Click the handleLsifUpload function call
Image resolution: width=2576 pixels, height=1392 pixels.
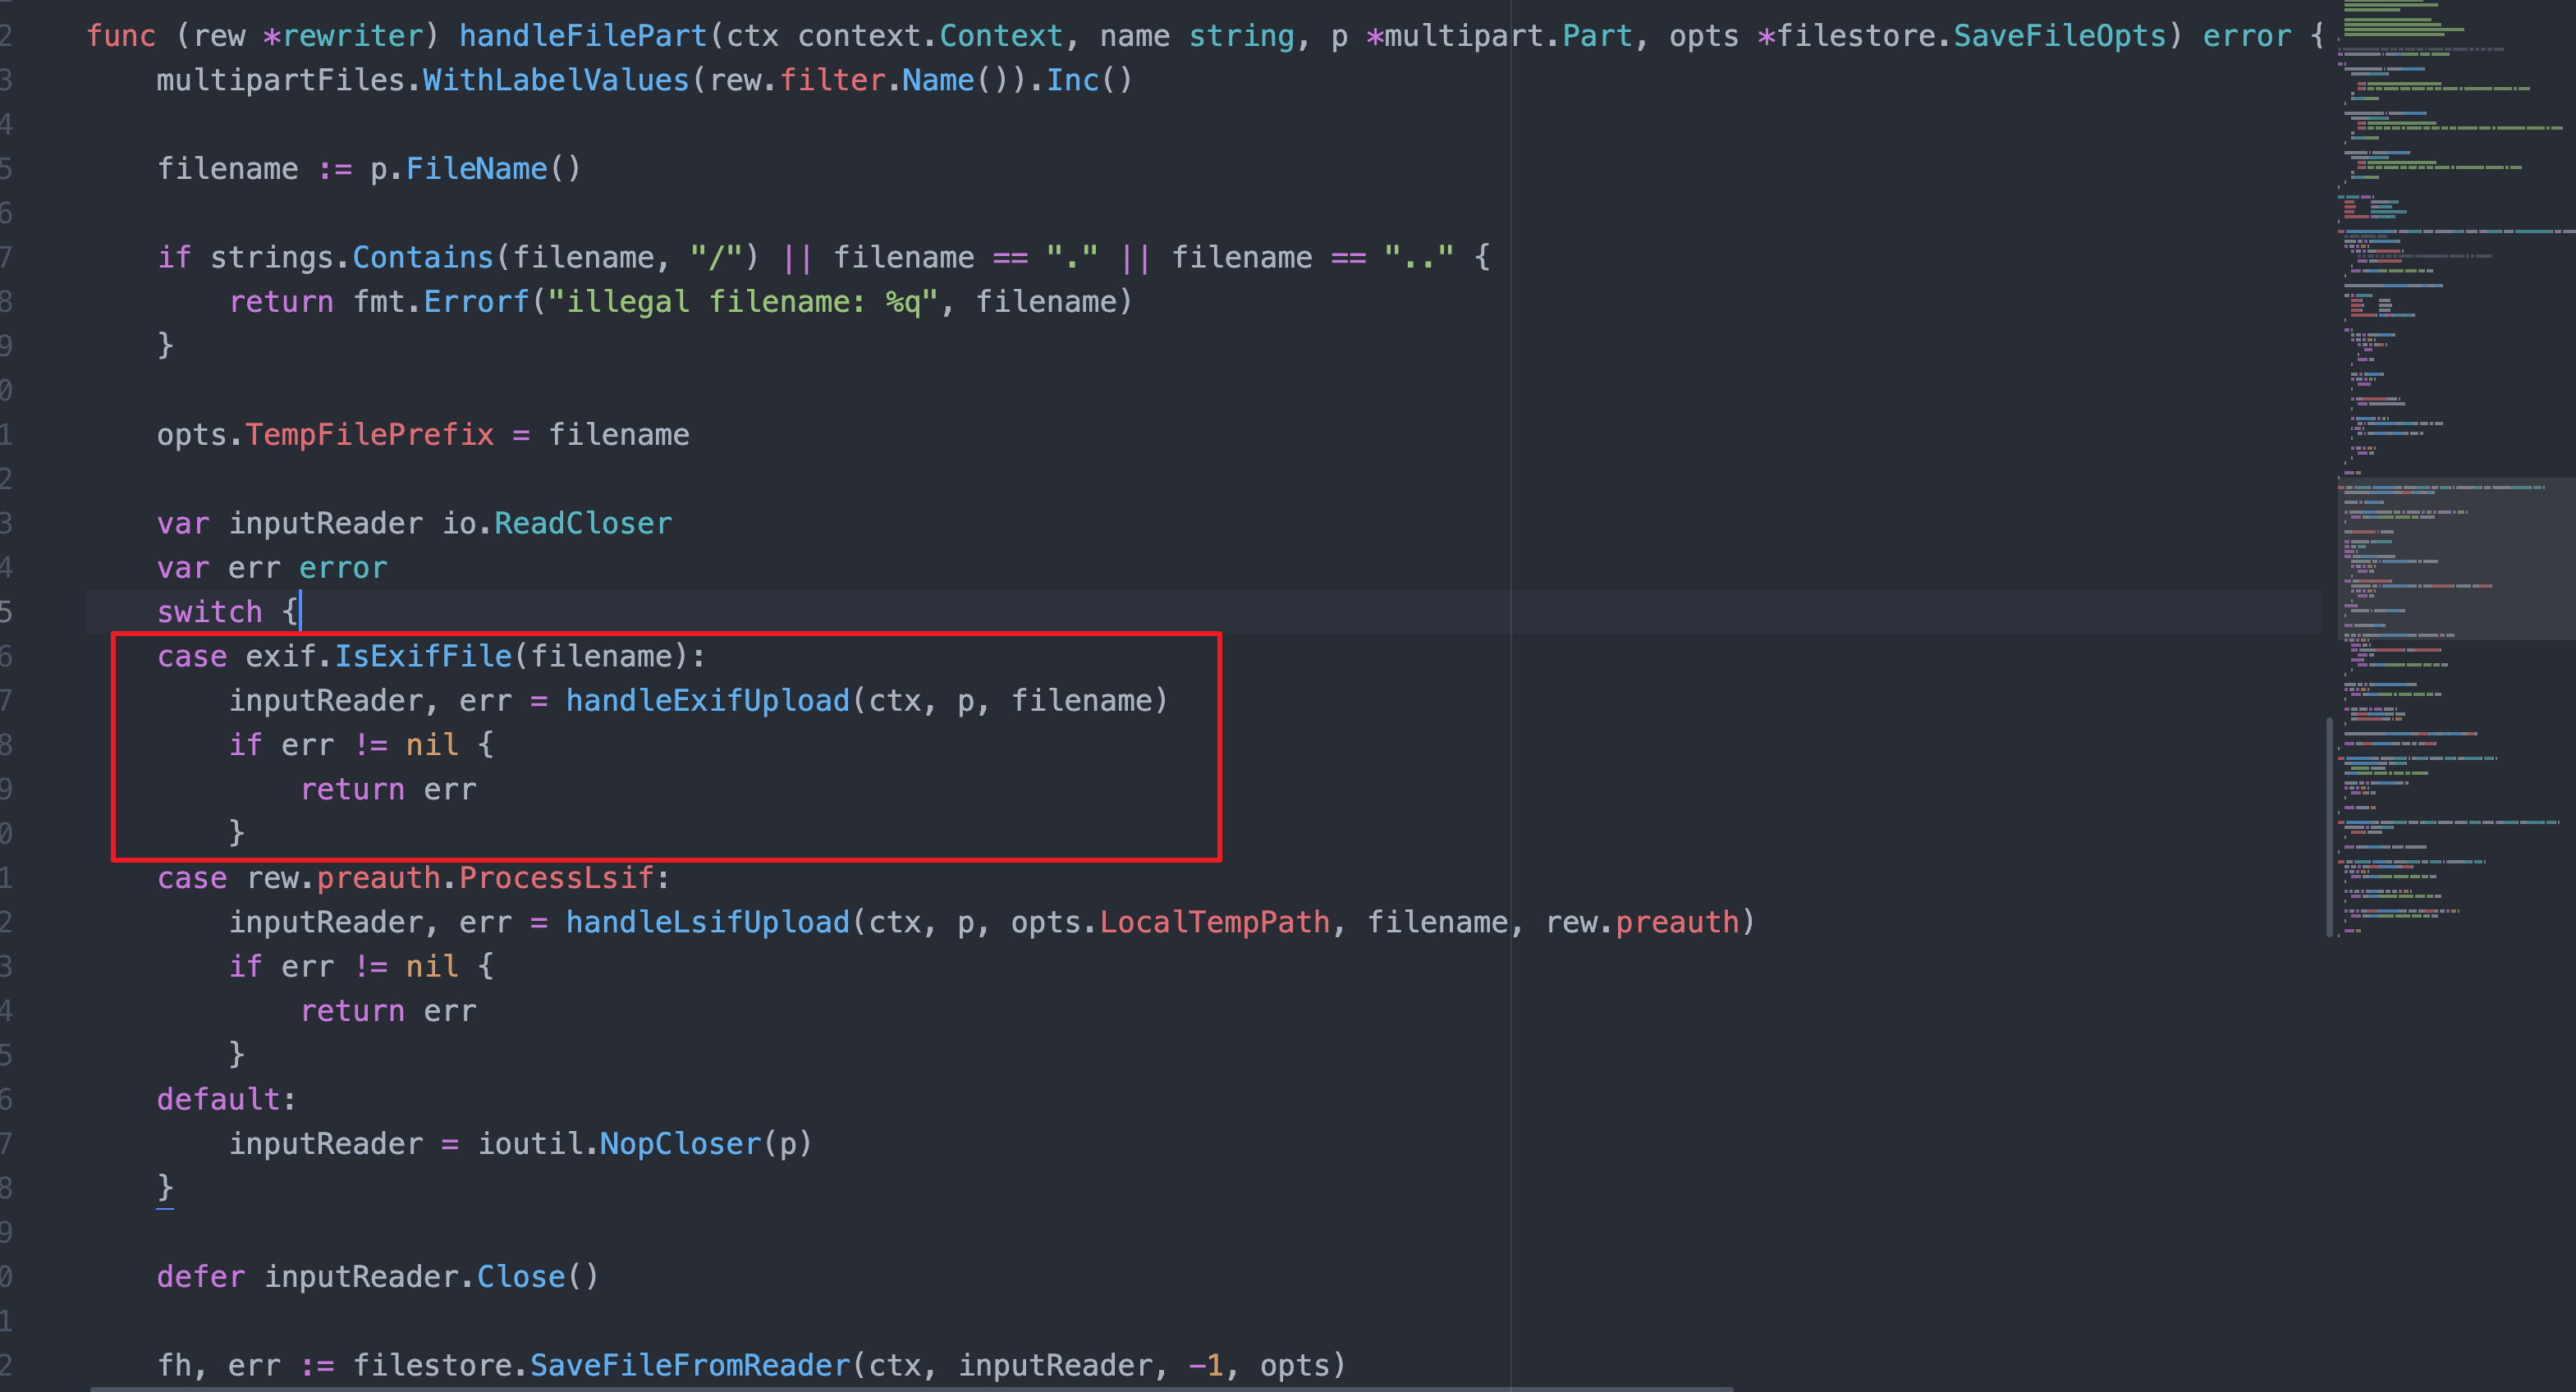pyautogui.click(x=707, y=922)
